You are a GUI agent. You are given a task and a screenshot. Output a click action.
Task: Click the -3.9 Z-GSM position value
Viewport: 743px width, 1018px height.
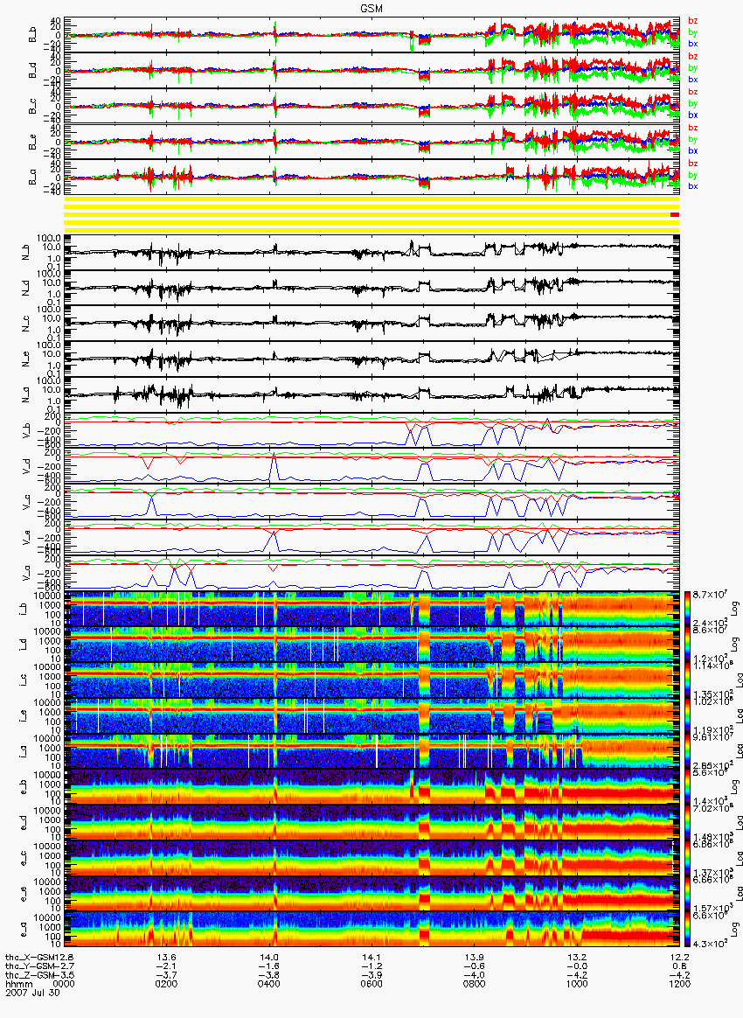pyautogui.click(x=371, y=975)
